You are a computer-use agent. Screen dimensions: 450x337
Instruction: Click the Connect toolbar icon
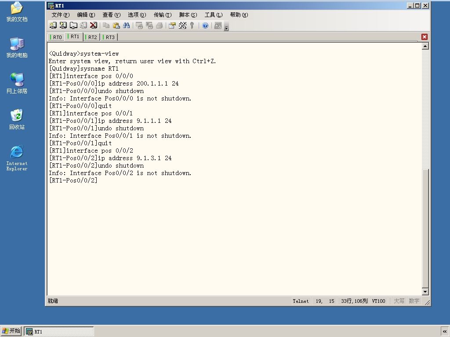pos(53,25)
